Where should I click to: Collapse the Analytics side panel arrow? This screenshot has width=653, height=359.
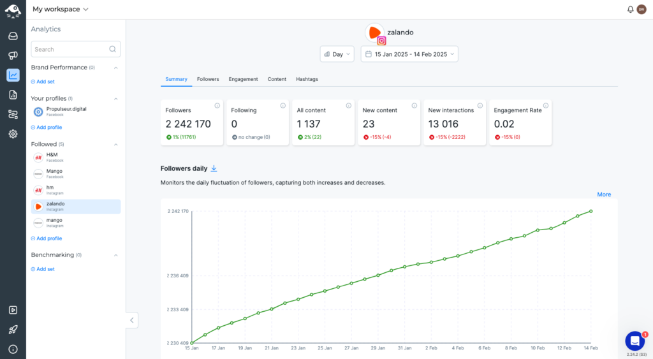131,320
